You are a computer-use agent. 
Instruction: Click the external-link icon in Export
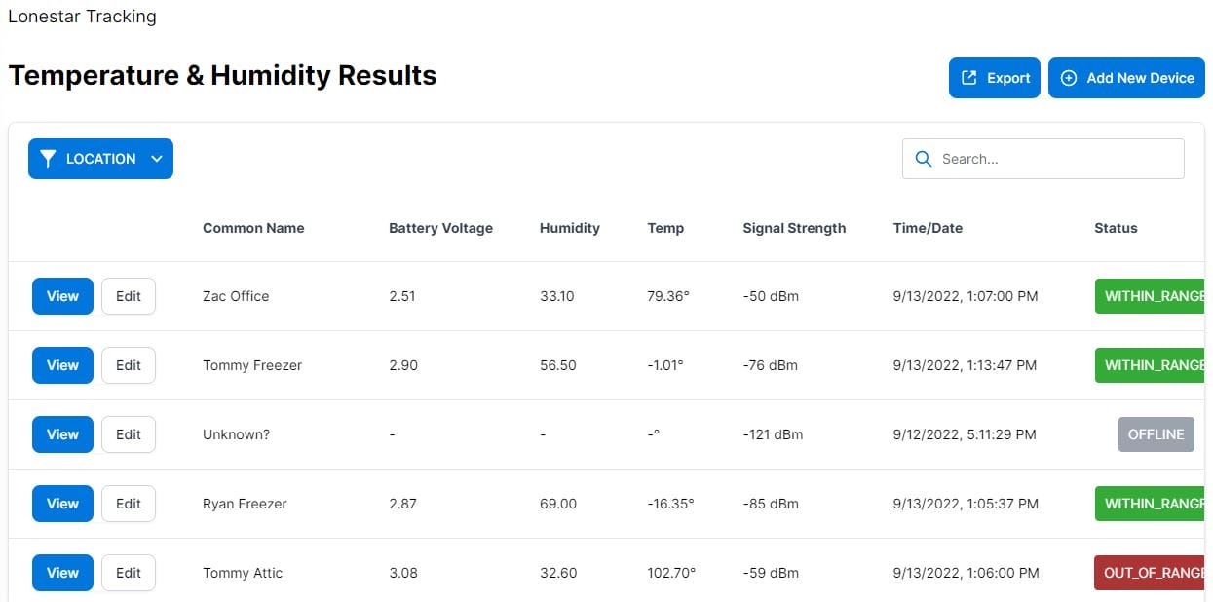(x=969, y=78)
